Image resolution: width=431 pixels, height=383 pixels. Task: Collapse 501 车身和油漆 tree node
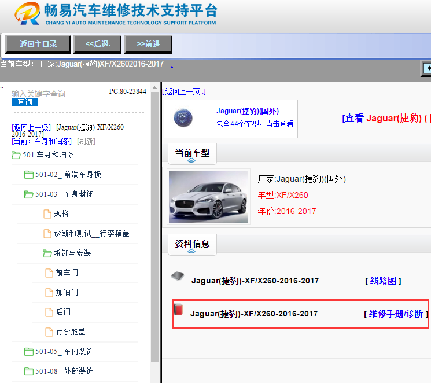pos(48,155)
